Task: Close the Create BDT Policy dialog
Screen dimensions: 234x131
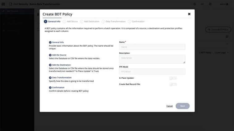Action: coord(189,14)
